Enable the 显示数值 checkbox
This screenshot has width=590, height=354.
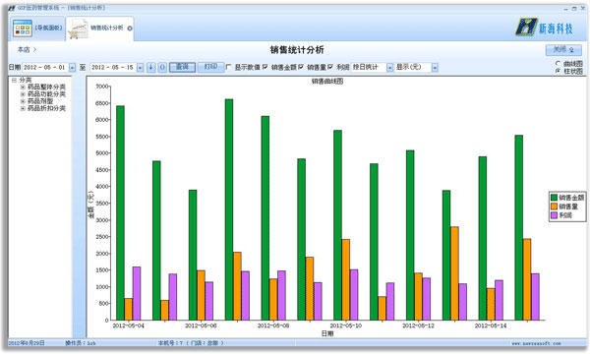point(228,67)
